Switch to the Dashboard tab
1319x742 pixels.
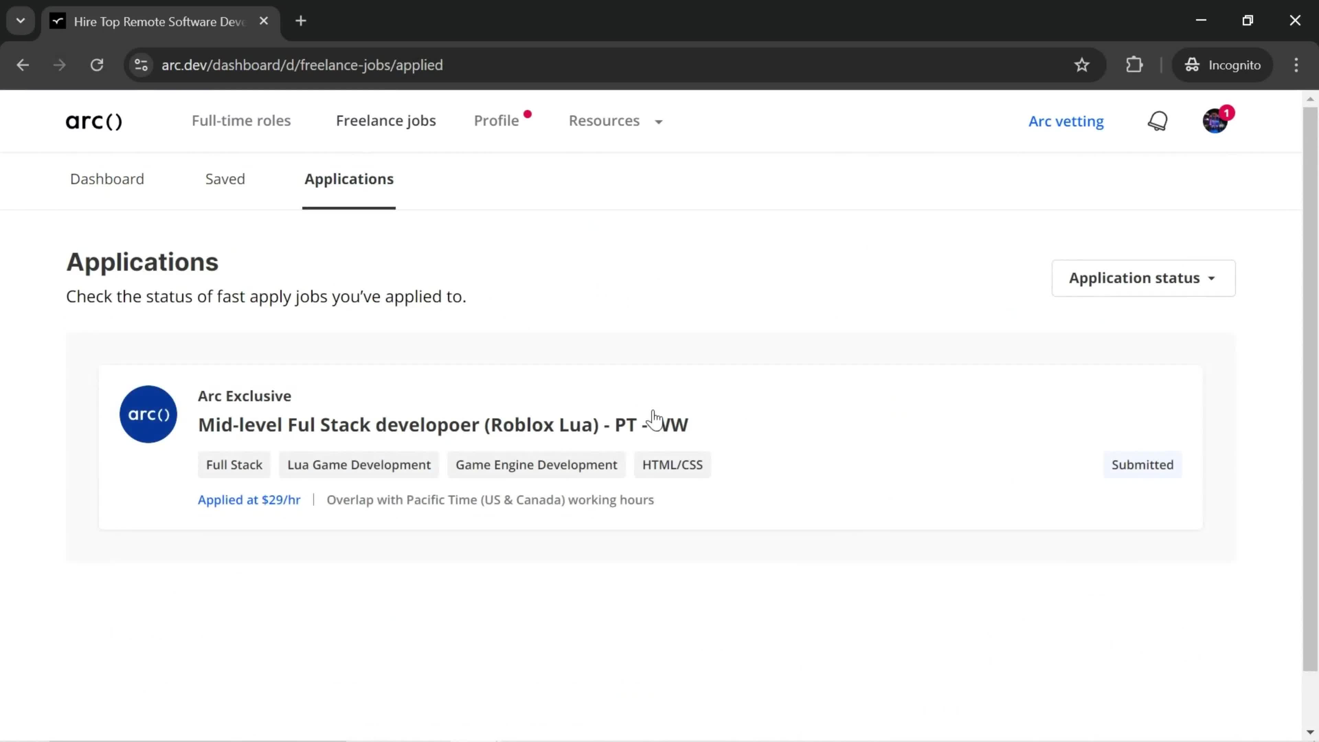tap(107, 179)
